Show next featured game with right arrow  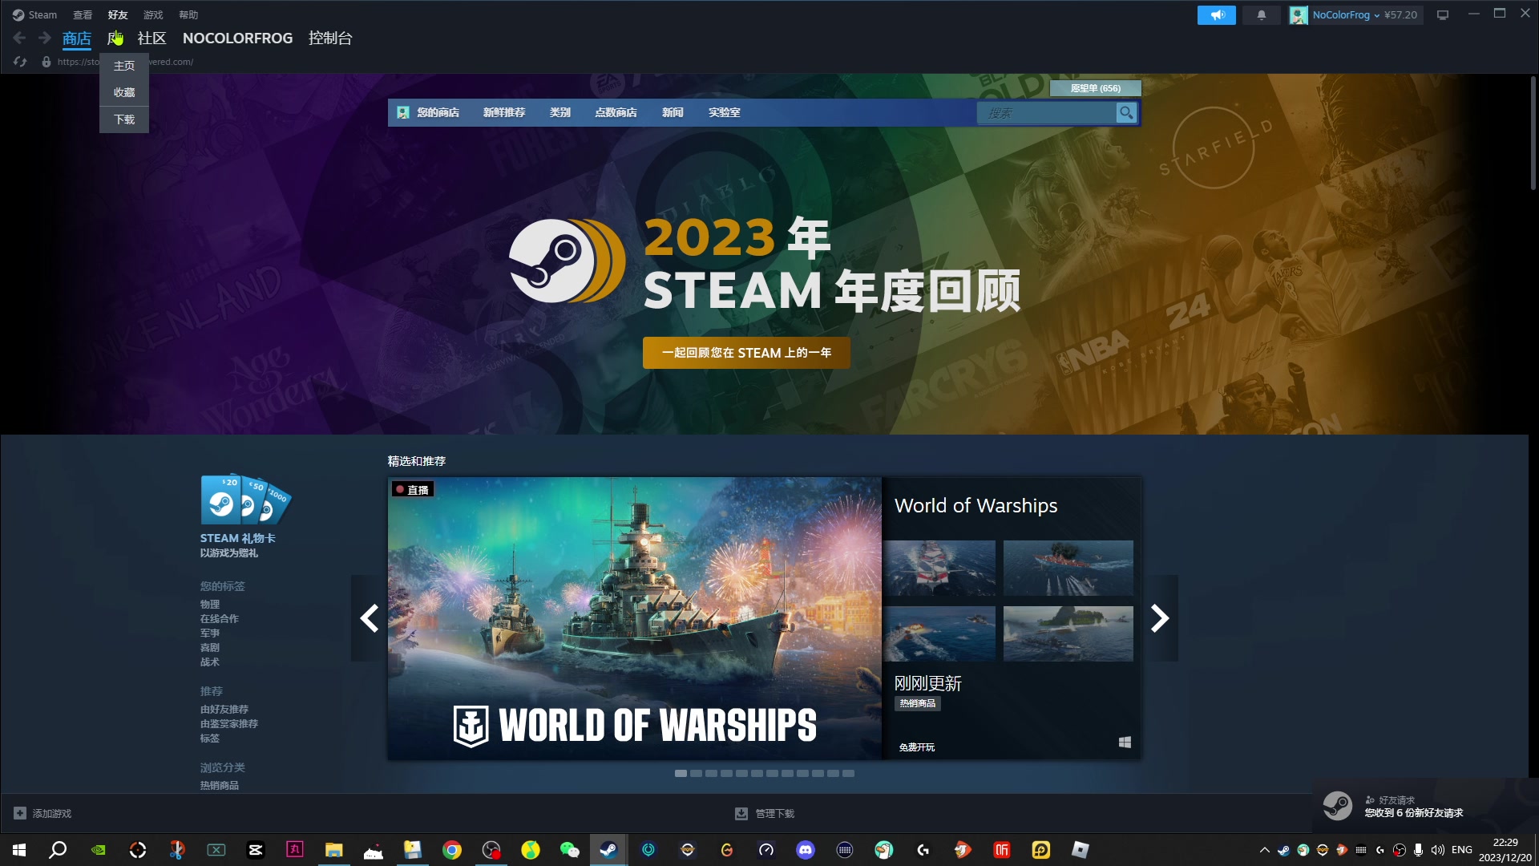pyautogui.click(x=1160, y=618)
